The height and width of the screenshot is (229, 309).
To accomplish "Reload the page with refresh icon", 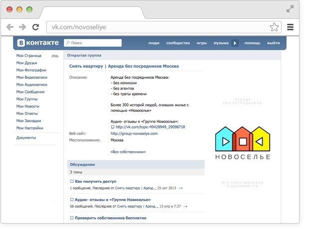I will (36, 27).
